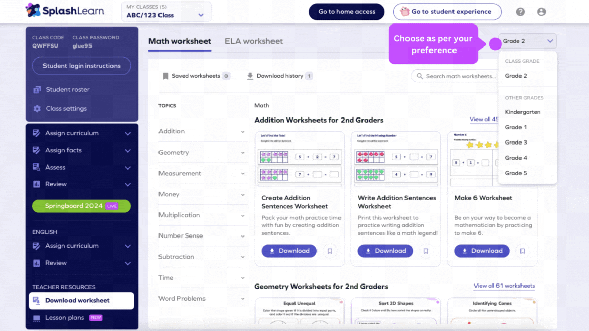Expand the Assess chevron
This screenshot has width=589, height=331.
pos(128,168)
